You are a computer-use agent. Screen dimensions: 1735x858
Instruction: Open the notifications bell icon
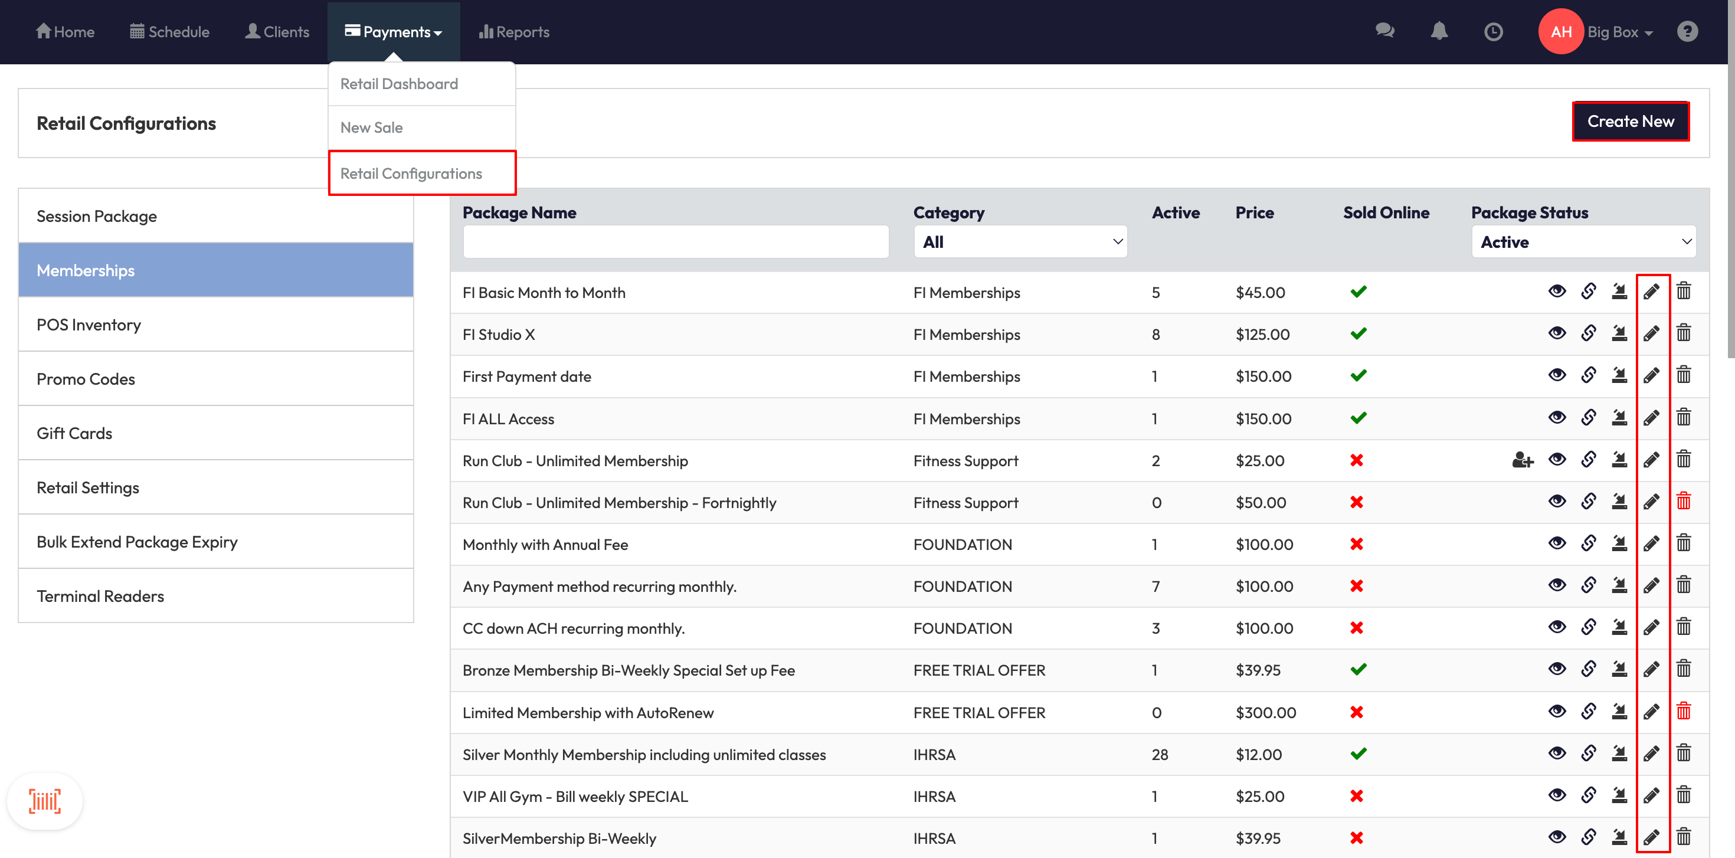[1439, 32]
